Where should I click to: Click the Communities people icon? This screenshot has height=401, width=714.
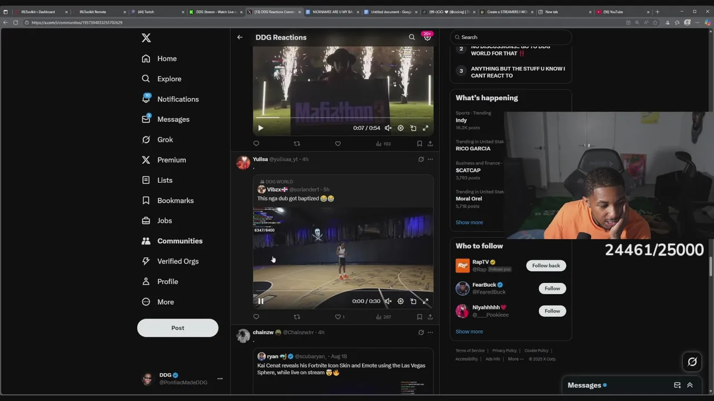146,241
